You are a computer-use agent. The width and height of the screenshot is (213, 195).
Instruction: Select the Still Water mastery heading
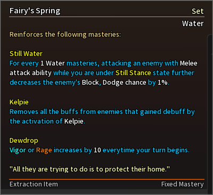(x=26, y=54)
